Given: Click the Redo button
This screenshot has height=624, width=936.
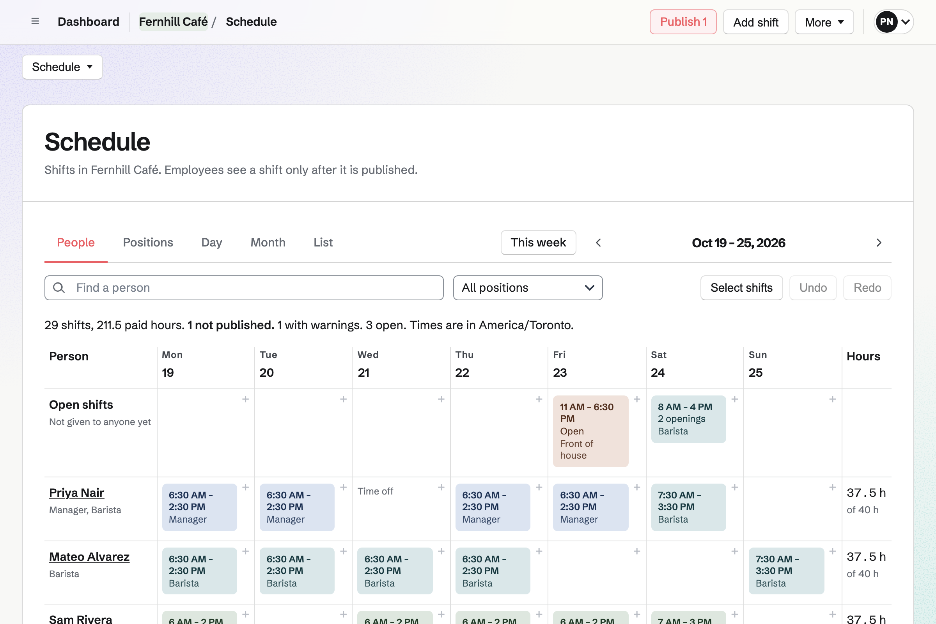Looking at the screenshot, I should (867, 288).
